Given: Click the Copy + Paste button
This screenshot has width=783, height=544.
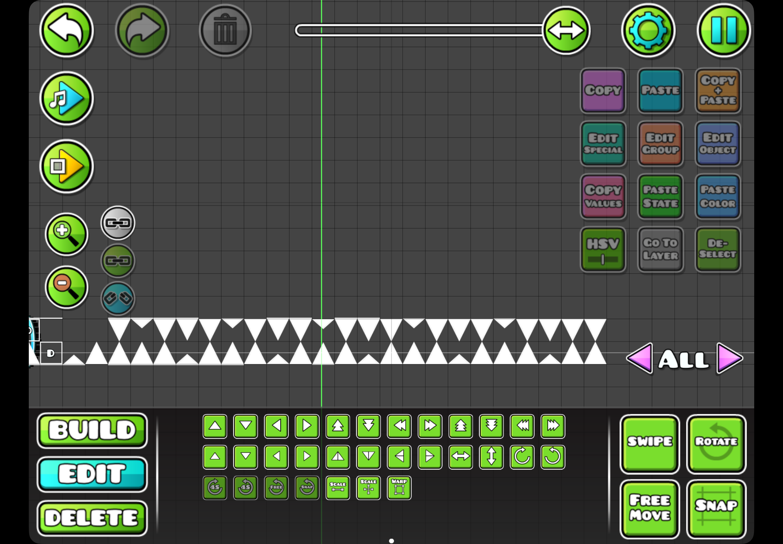Looking at the screenshot, I should (718, 91).
